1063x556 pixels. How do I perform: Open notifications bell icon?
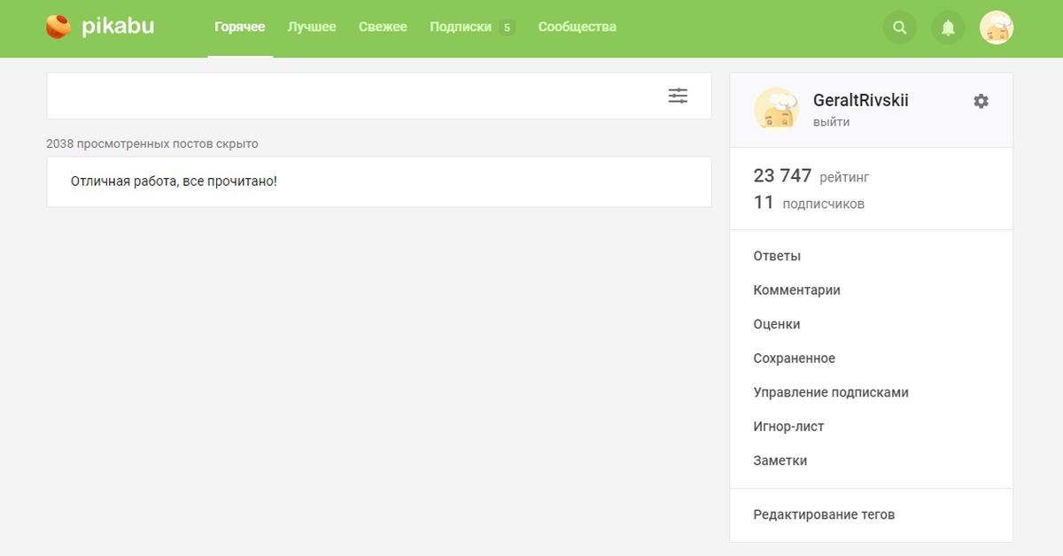pyautogui.click(x=948, y=27)
